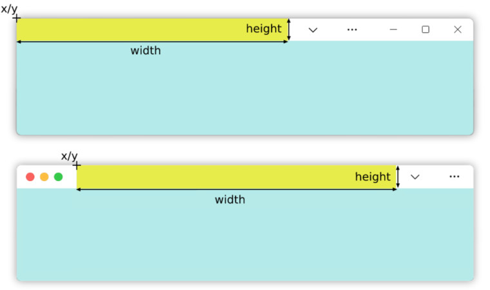Click the yellow title bar area beside the traffic lights
Image resolution: width=490 pixels, height=290 pixels.
click(x=236, y=177)
